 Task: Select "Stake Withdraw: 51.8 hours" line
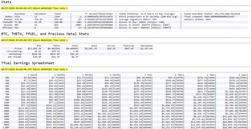pyautogui.click(x=147, y=14)
